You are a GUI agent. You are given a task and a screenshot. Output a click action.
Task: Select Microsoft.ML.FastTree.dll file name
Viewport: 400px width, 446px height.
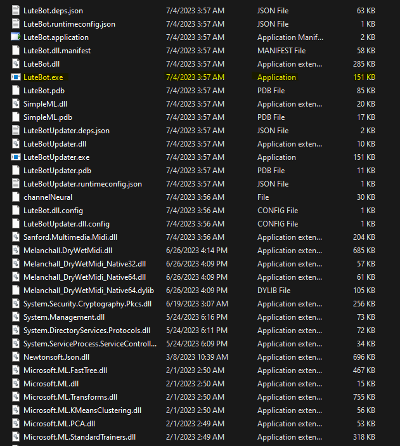click(65, 371)
